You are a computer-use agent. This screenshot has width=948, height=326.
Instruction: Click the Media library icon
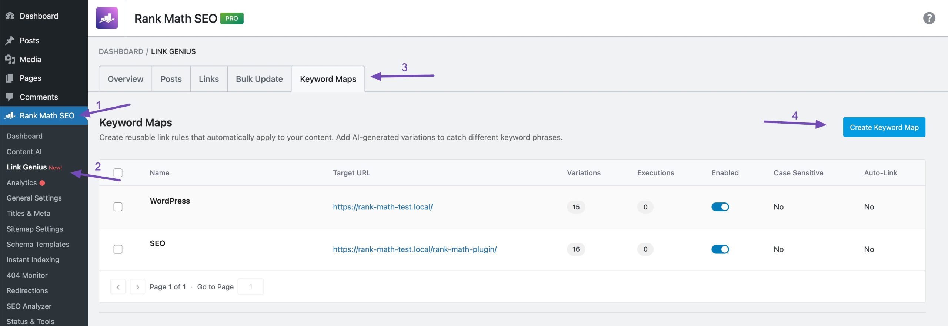tap(10, 59)
